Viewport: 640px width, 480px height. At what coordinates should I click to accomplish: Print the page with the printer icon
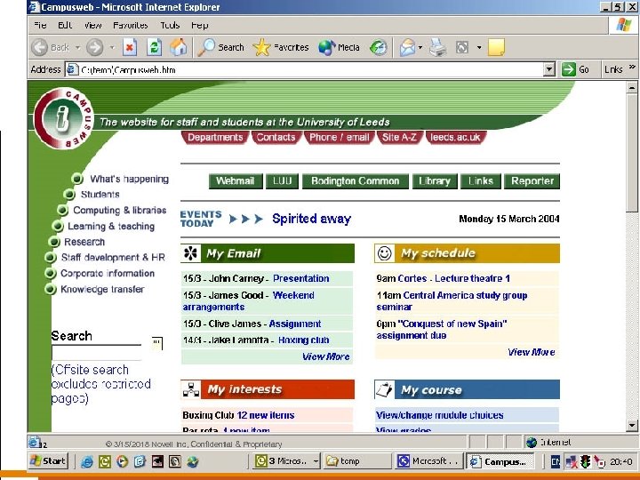pos(438,47)
